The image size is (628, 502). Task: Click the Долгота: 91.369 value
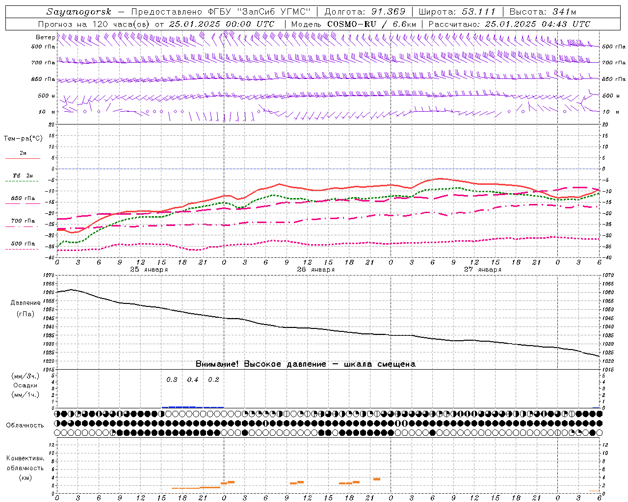click(365, 12)
